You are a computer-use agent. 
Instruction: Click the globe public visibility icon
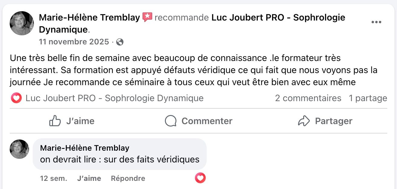coord(120,42)
